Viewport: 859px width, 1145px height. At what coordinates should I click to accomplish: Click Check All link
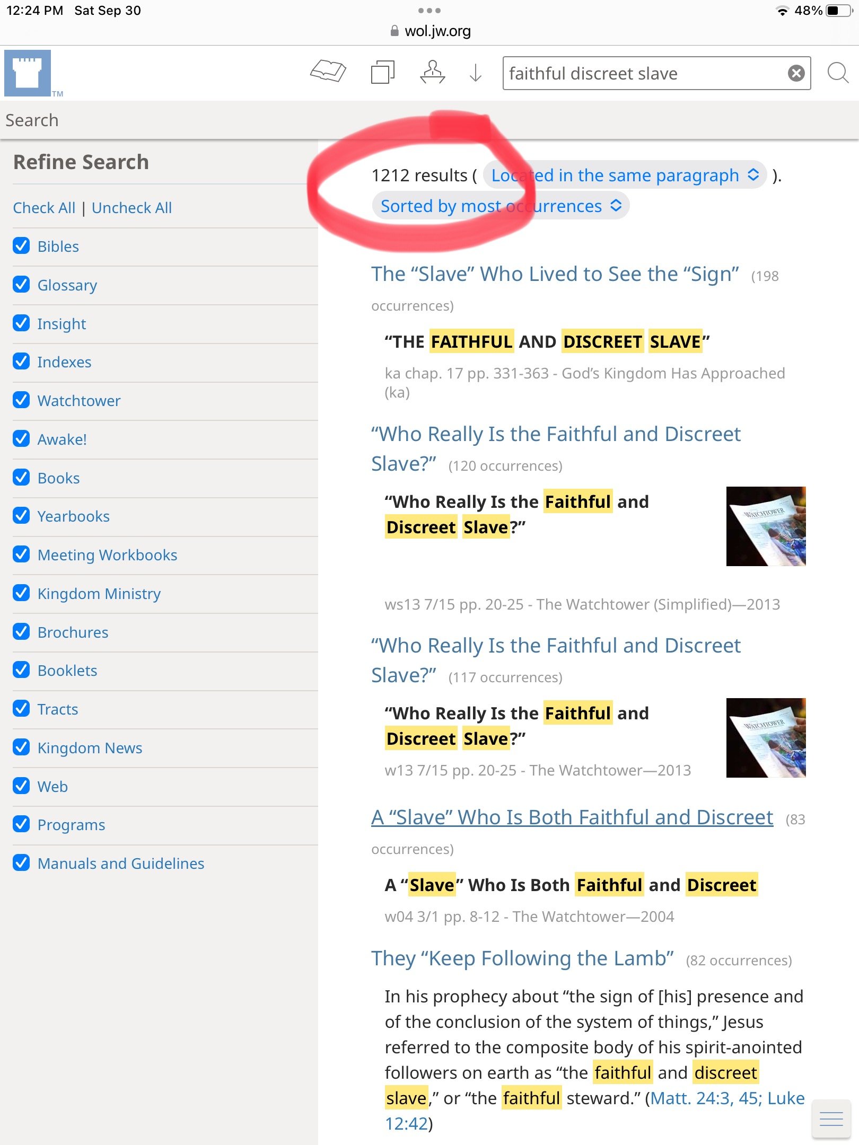pyautogui.click(x=44, y=208)
